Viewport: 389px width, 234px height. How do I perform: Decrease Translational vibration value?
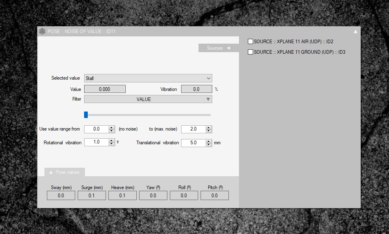209,144
